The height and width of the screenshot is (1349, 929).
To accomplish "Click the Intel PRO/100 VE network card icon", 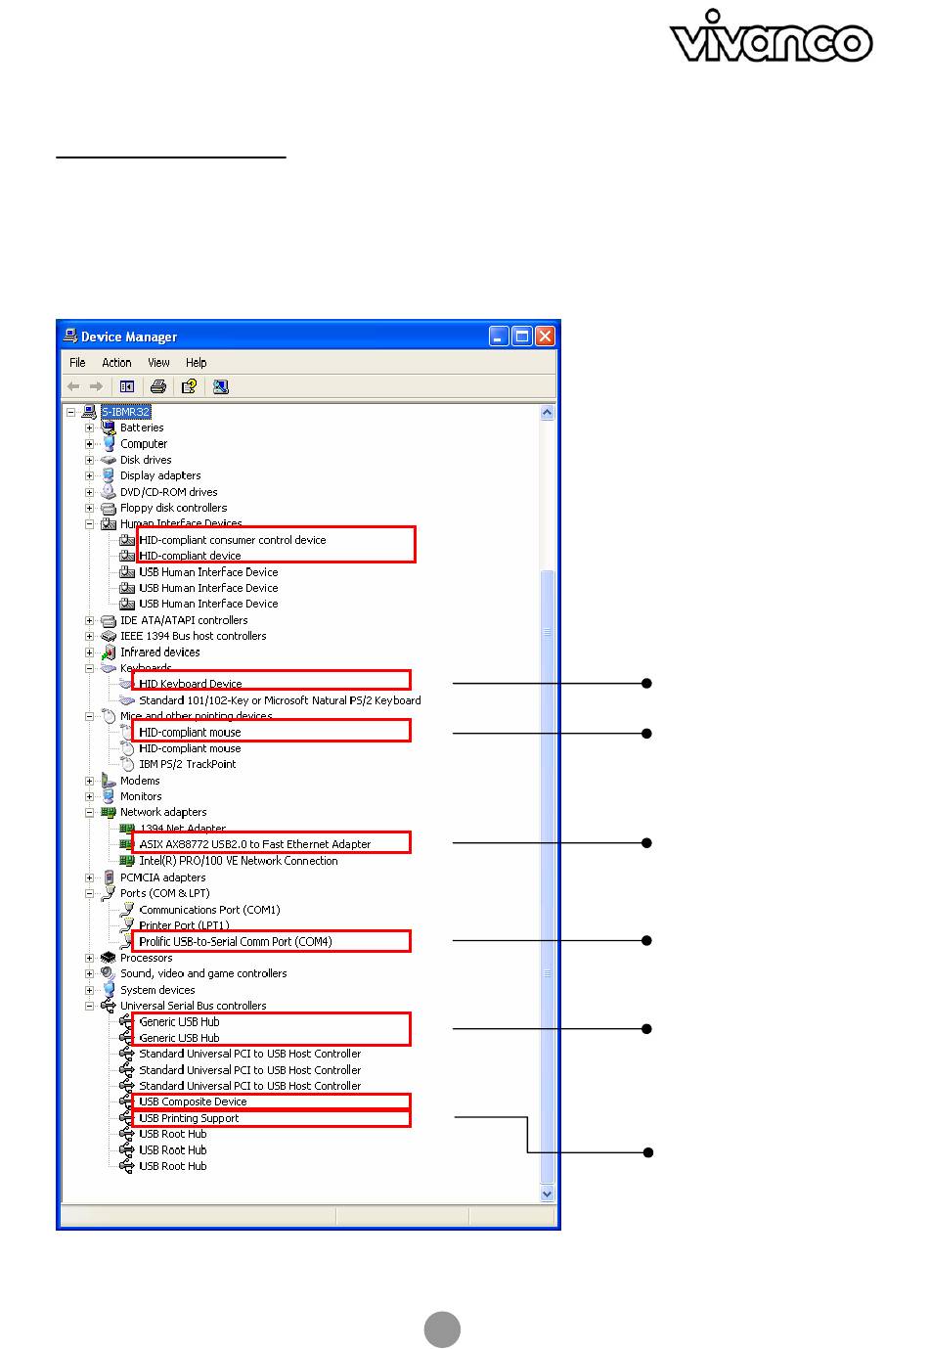I will coord(127,861).
